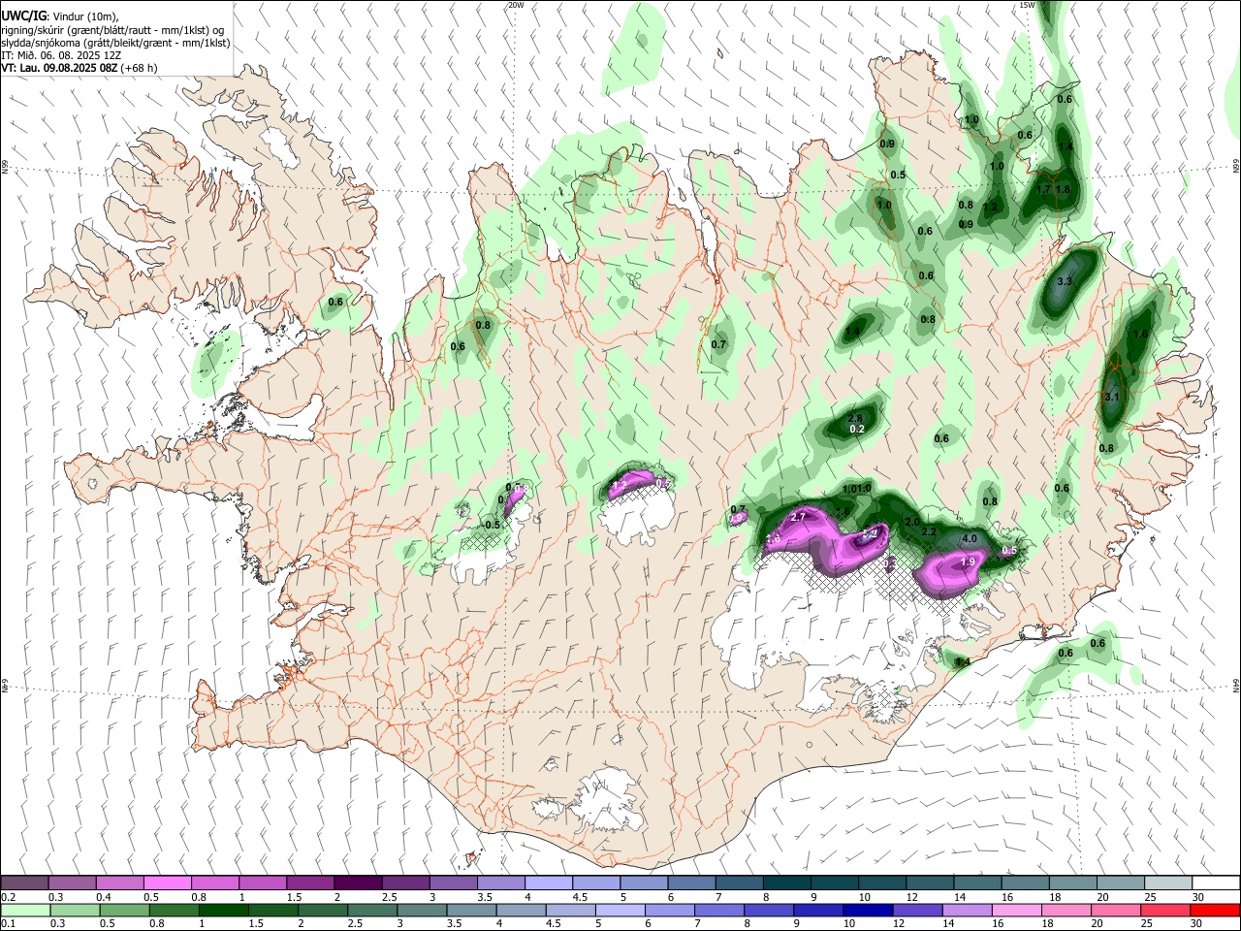Click the 'slydda/snjókoma' legend description line

coord(115,43)
